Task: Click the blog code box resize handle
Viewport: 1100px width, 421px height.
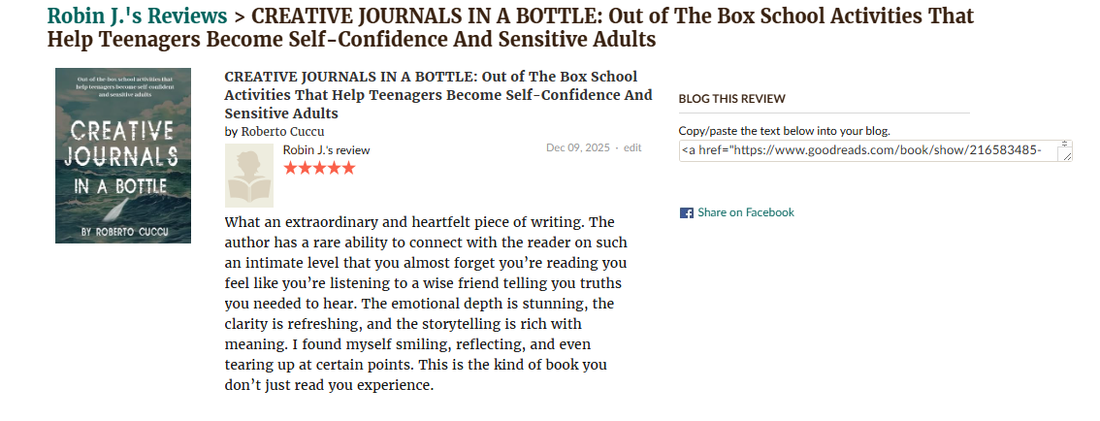Action: [1066, 156]
